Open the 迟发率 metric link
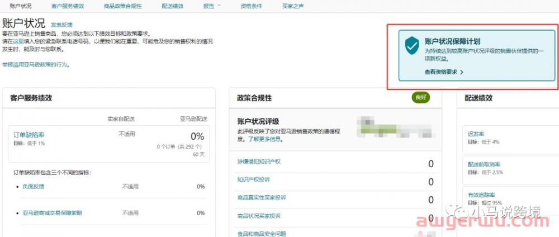This screenshot has width=559, height=237. point(476,134)
